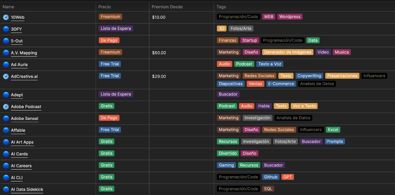Click the Gaming tag on AI Careers

coord(227,165)
